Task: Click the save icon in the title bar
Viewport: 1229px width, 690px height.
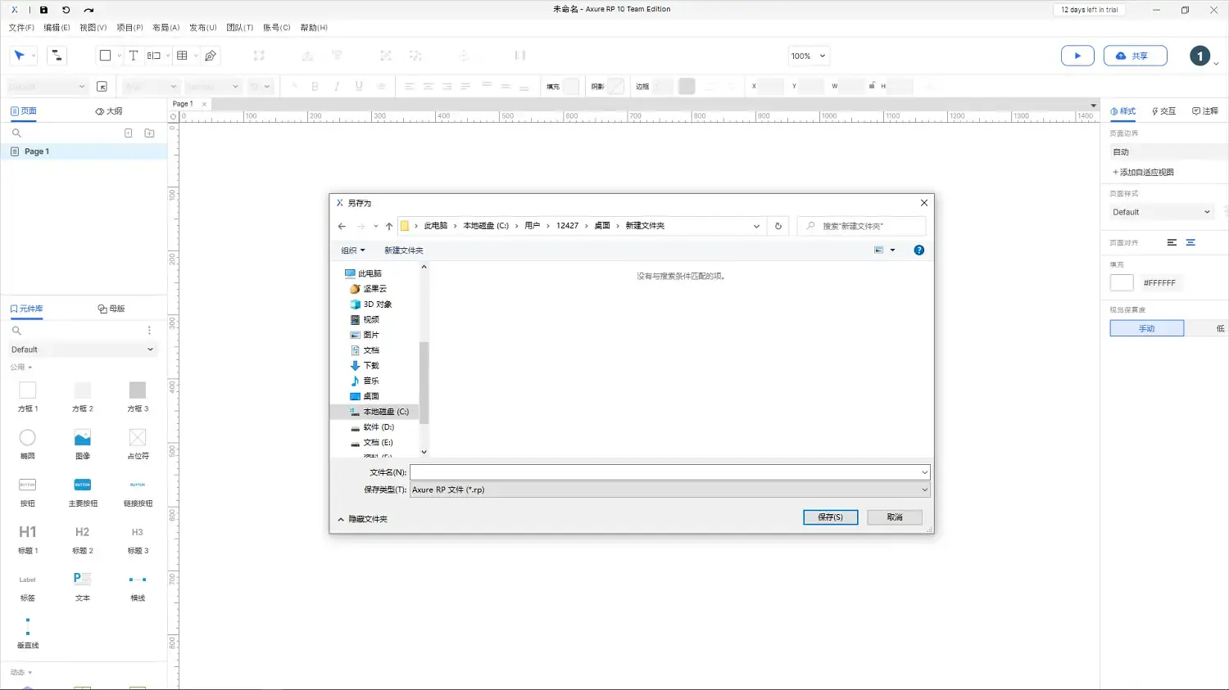Action: 43,10
